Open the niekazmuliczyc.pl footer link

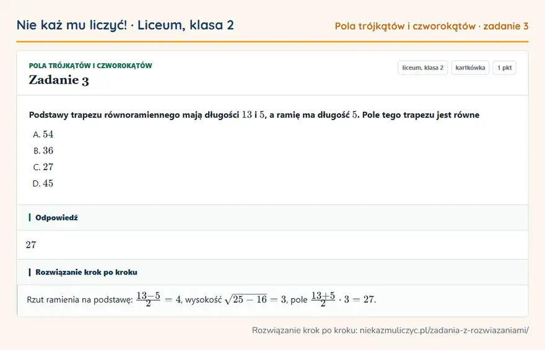click(444, 330)
